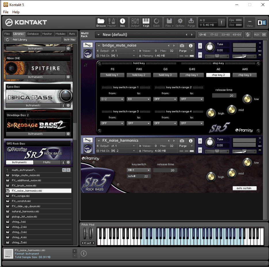This screenshot has height=267, width=269.
Task: Open Epica Bass library settings gear
Action: [x=68, y=105]
